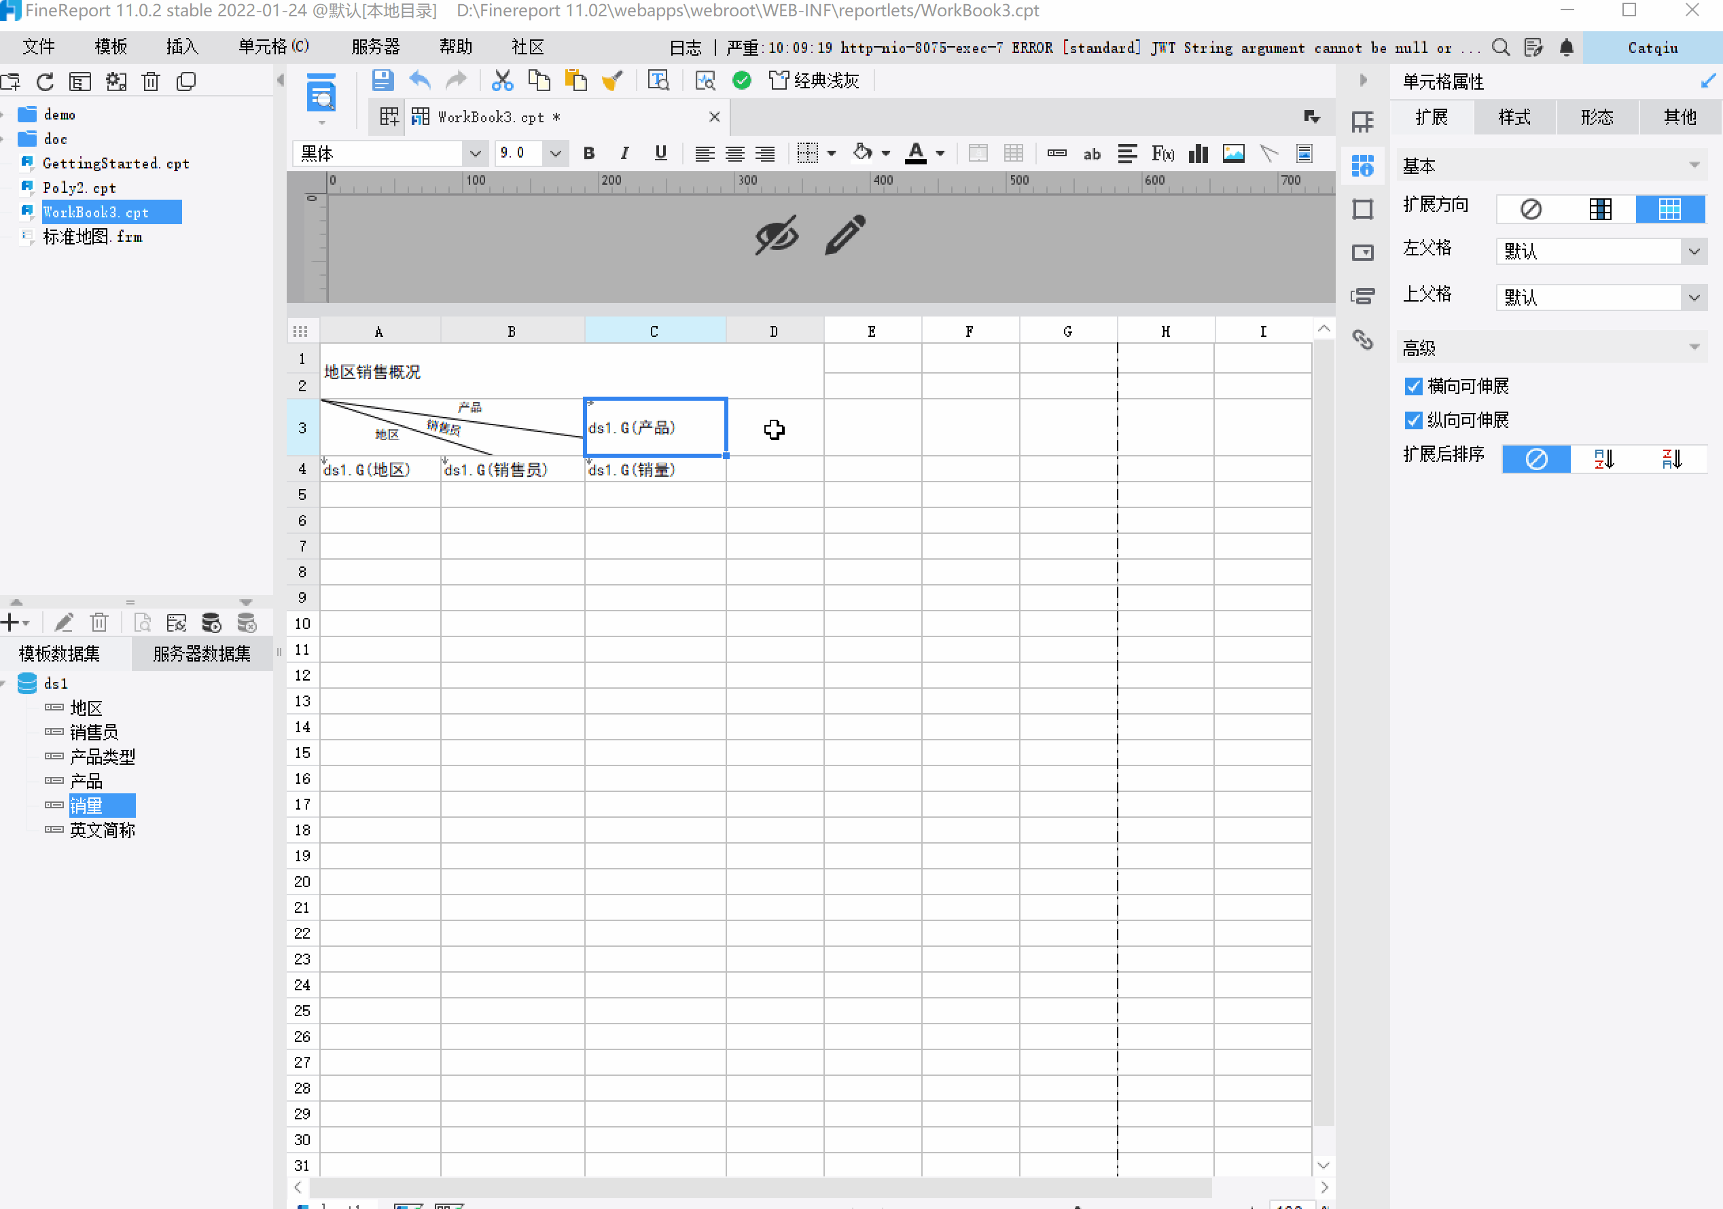Click the save template icon
The image size is (1723, 1209).
[x=383, y=80]
